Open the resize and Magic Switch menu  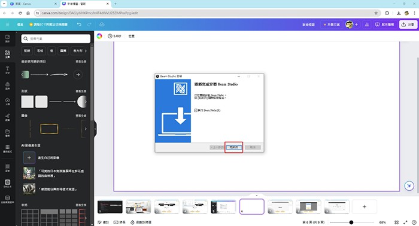click(x=48, y=25)
